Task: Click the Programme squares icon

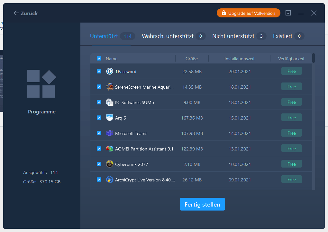Action: (x=41, y=84)
